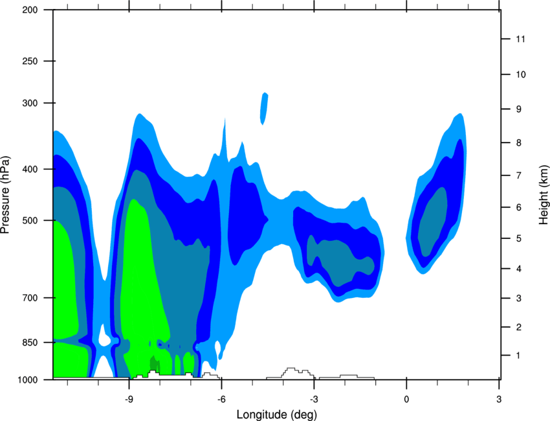Click the 3 longitude tick label
550x421 pixels.
[499, 399]
